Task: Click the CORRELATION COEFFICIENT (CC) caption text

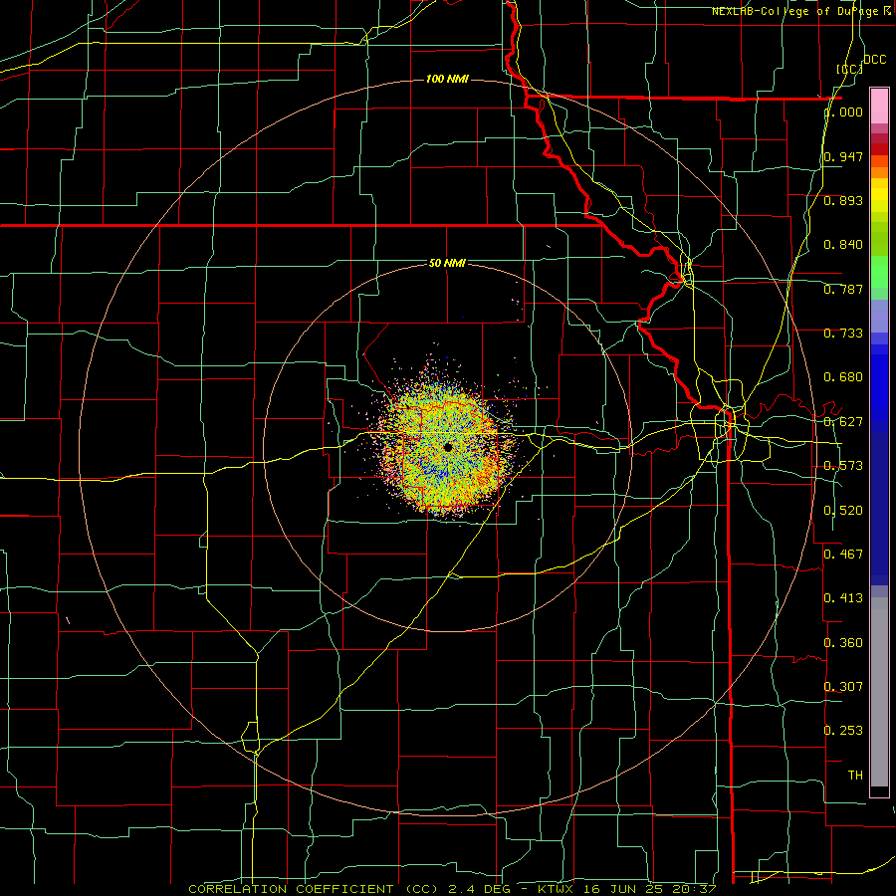Action: pyautogui.click(x=314, y=889)
